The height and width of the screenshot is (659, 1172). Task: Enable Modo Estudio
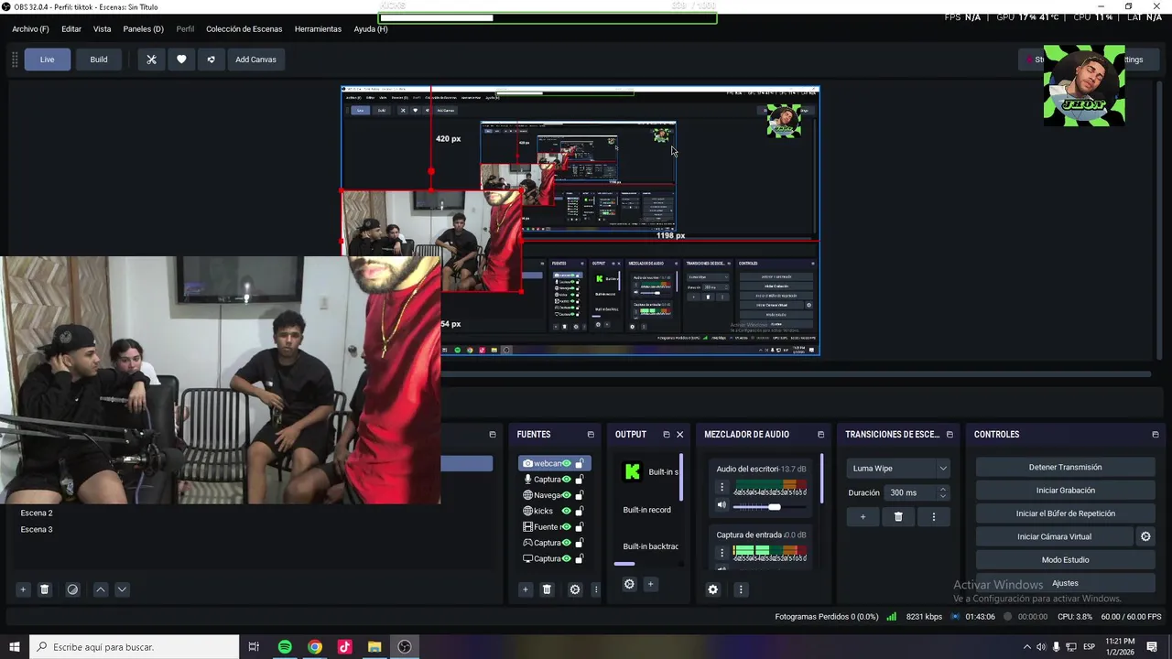[x=1065, y=559]
